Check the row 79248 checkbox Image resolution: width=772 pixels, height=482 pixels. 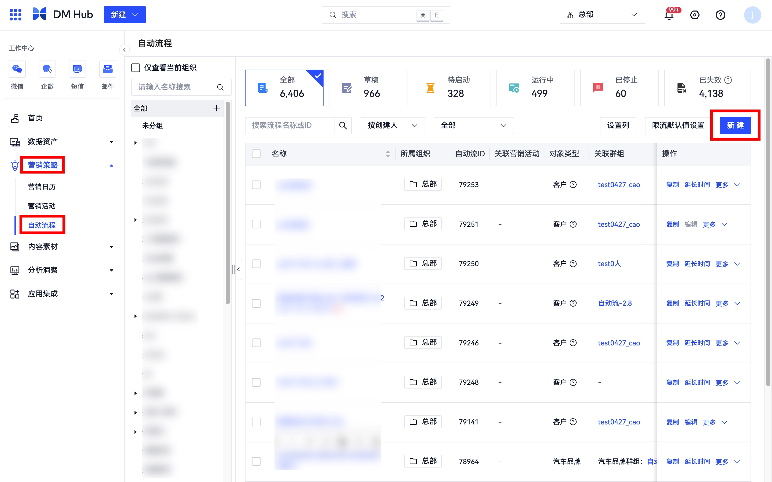coord(256,382)
